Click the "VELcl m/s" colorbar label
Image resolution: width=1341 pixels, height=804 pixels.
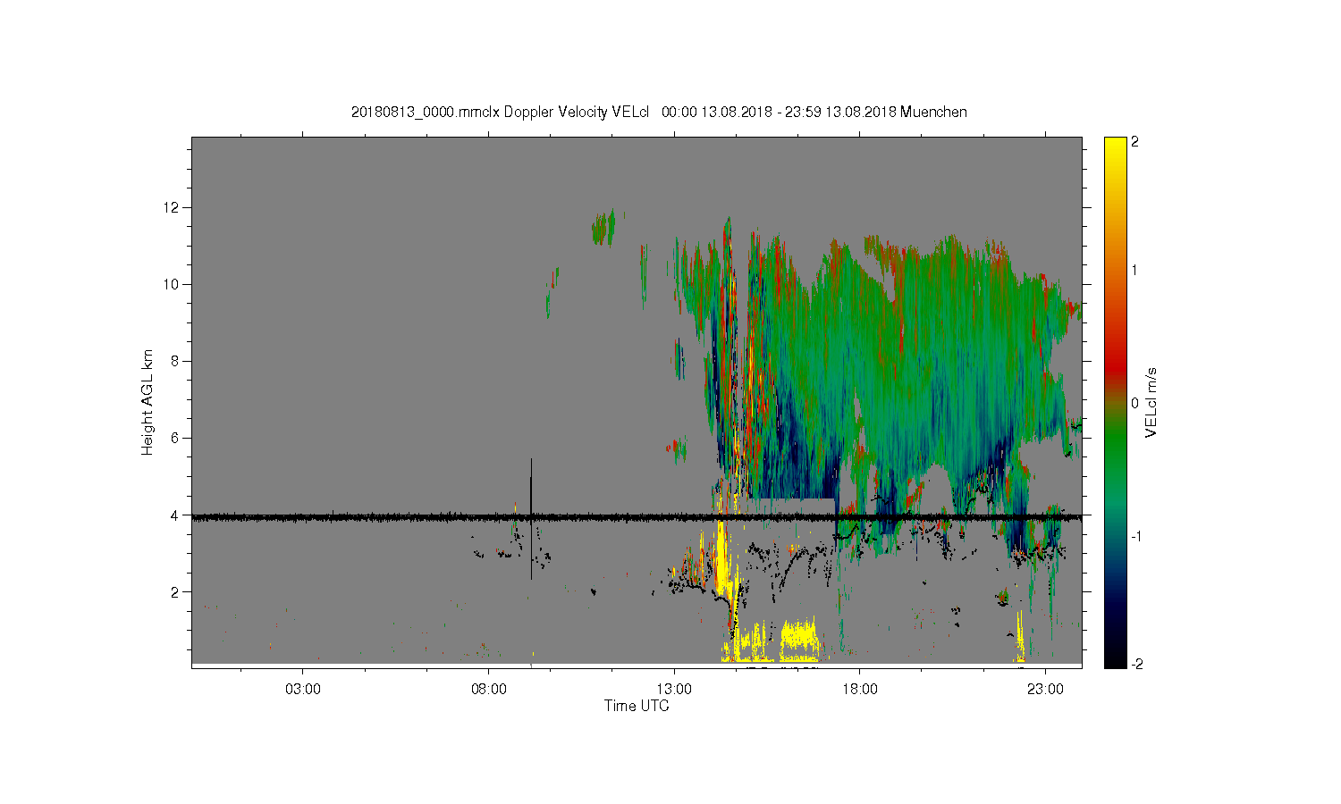[1151, 402]
